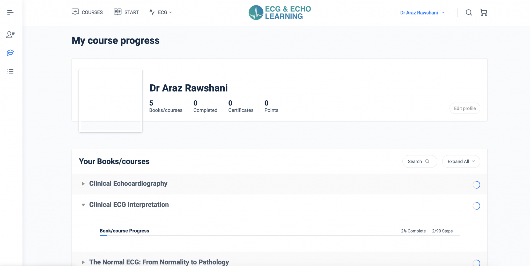Open the shopping cart
This screenshot has height=266, width=530.
coord(483,12)
